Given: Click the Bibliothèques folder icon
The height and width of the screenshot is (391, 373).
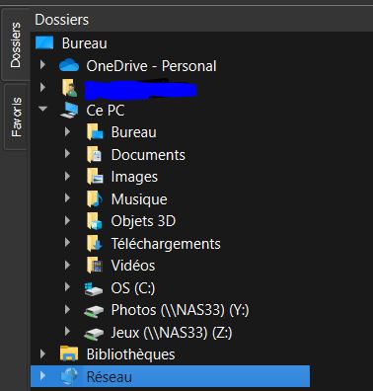Looking at the screenshot, I should pos(69,353).
